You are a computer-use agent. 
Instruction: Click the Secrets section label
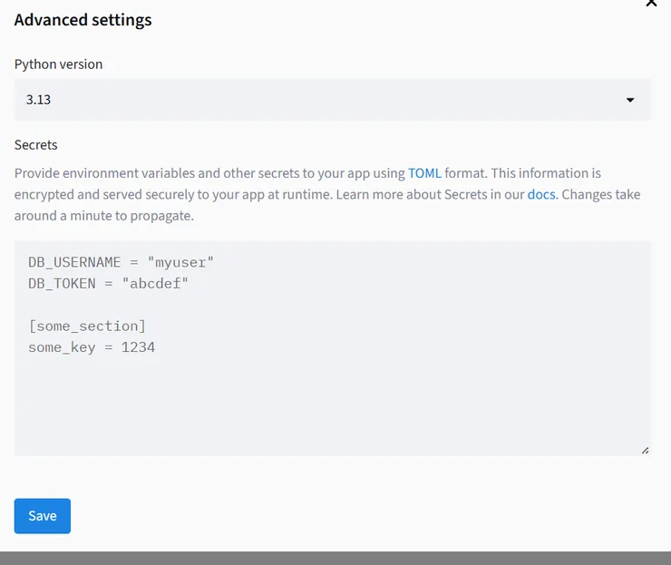coord(36,145)
